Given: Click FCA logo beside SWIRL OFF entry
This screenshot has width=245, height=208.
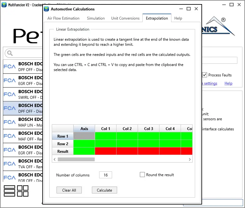Looking at the screenshot, I should pos(9,94).
